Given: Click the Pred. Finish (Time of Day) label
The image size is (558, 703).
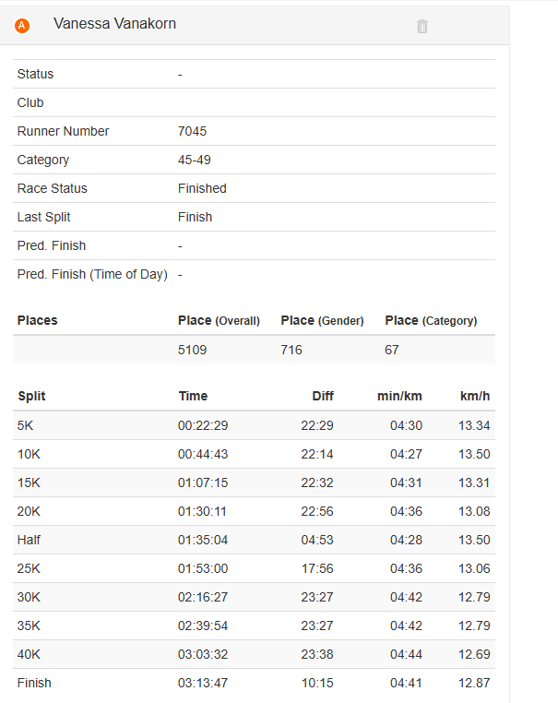Looking at the screenshot, I should pos(92,274).
